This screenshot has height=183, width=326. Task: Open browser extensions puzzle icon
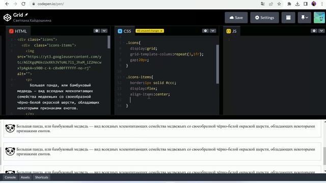[289, 4]
